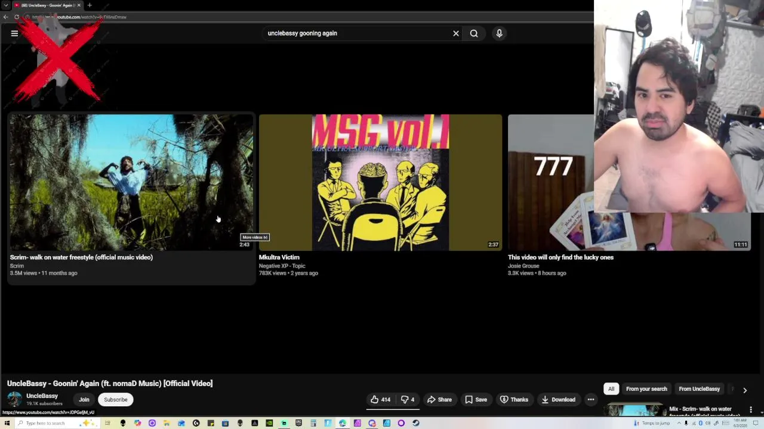This screenshot has height=429, width=764.
Task: Select the browser address bar URL
Action: tap(79, 17)
